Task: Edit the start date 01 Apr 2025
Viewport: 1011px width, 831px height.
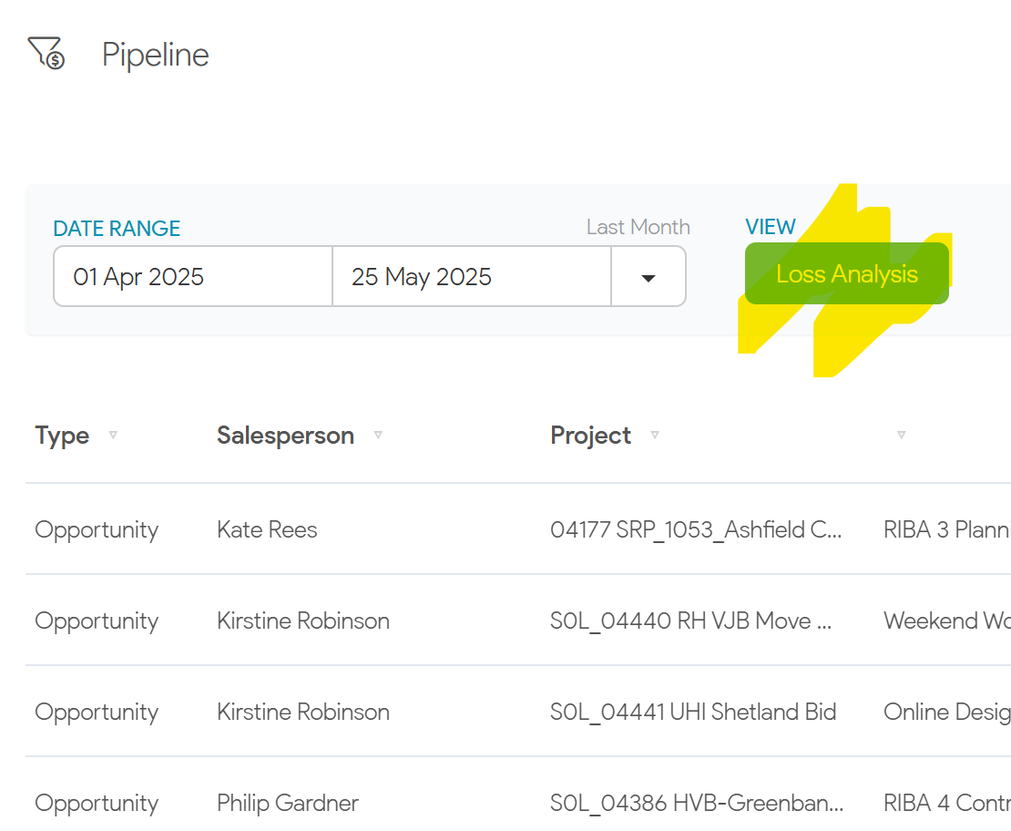Action: click(193, 276)
